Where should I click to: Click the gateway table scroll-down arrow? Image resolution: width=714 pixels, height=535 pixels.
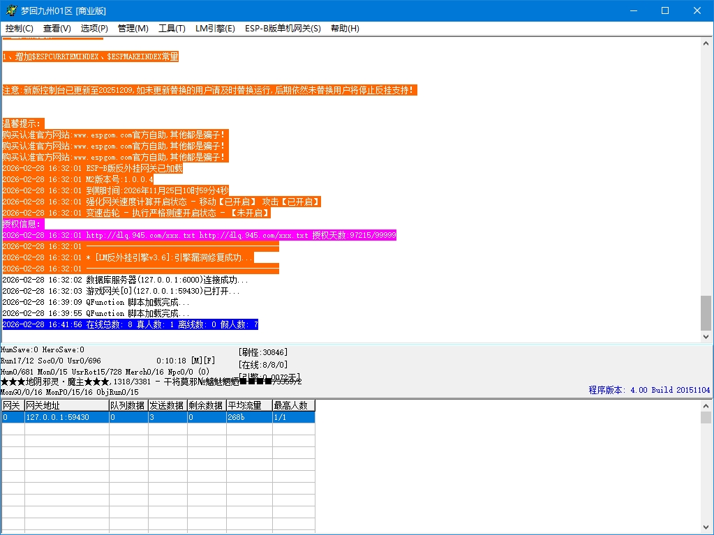[706, 529]
